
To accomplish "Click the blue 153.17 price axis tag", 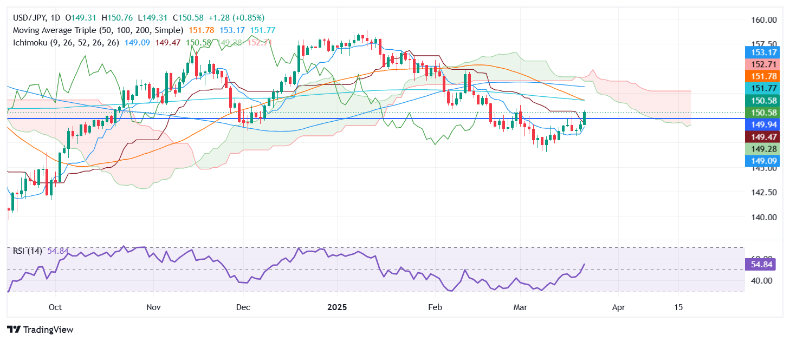I will [x=762, y=52].
